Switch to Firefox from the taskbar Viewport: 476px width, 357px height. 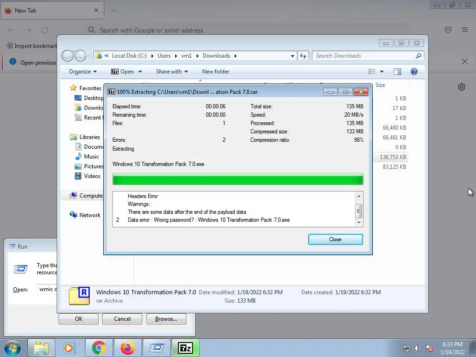[127, 348]
